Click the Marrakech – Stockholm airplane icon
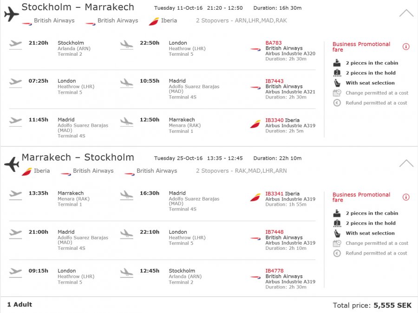 tap(12, 164)
